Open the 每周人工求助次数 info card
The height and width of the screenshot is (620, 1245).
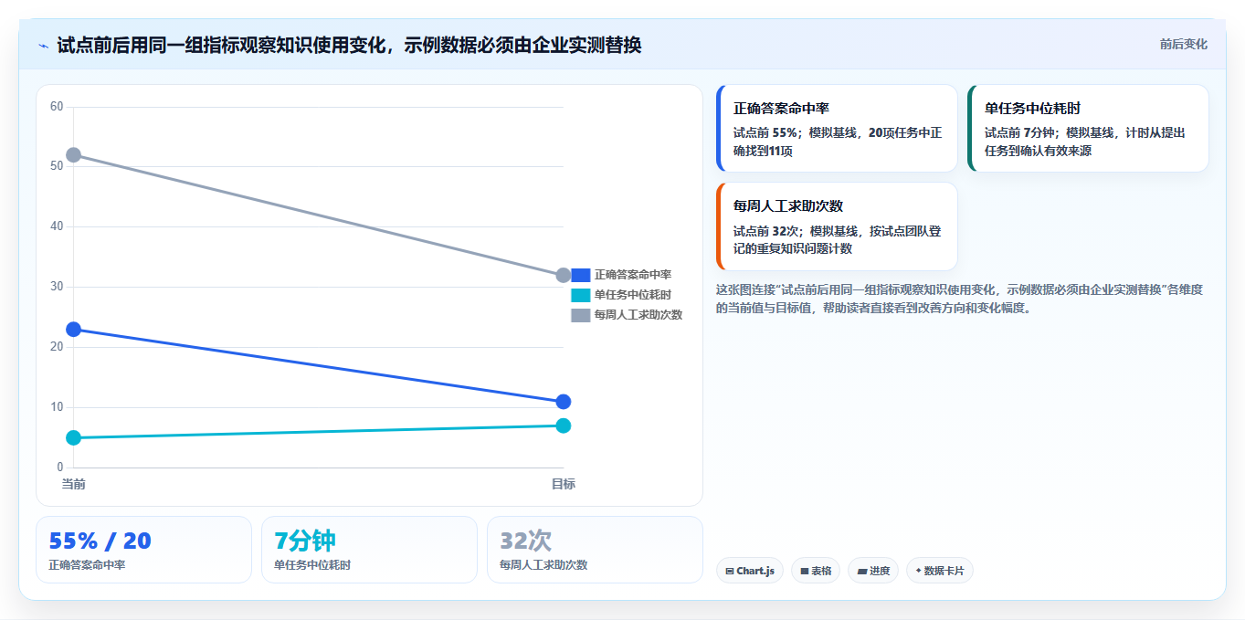tap(837, 226)
